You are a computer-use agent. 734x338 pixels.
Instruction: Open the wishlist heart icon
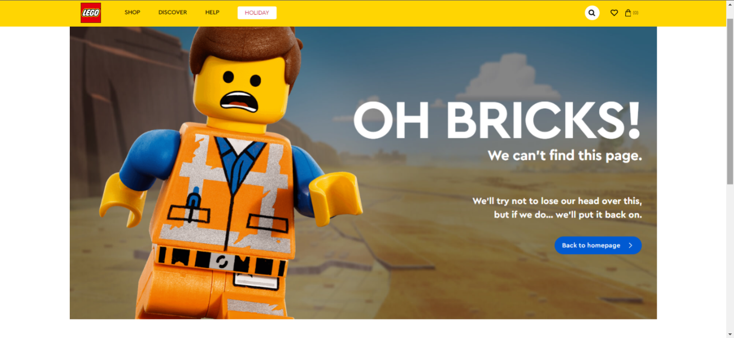click(614, 13)
